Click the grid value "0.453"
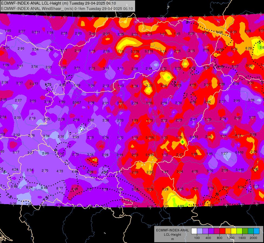Image resolution: width=264 pixels, height=243 pixels. (194, 137)
